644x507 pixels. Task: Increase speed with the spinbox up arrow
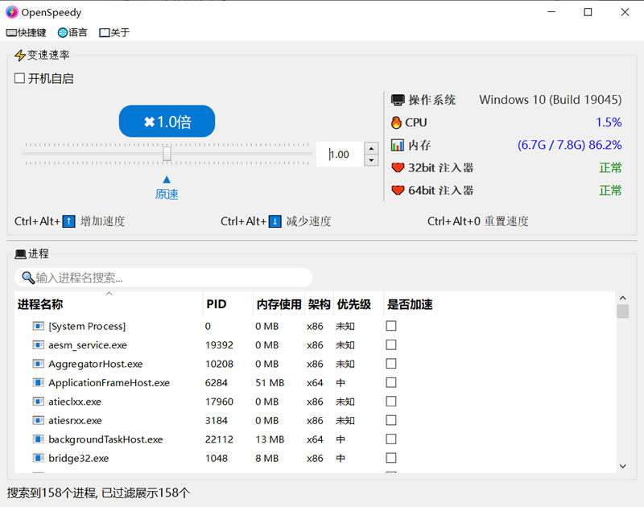(371, 148)
